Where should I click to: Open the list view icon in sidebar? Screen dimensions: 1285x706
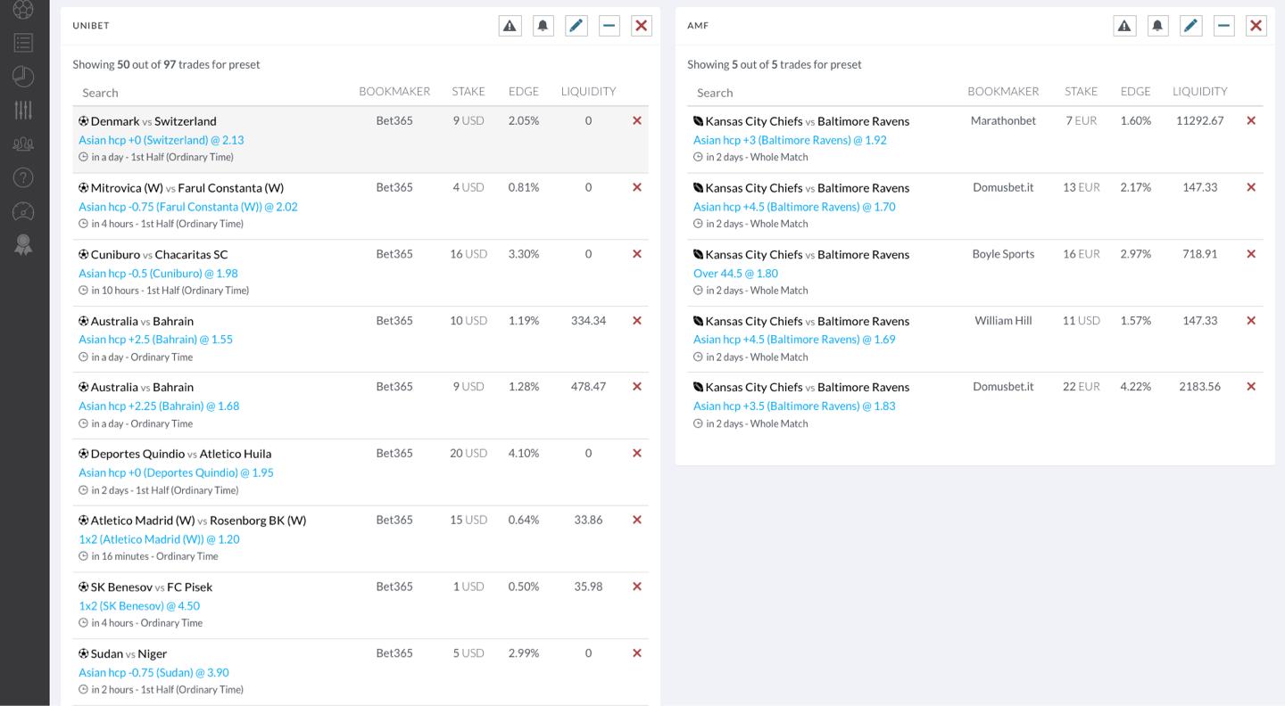tap(23, 42)
